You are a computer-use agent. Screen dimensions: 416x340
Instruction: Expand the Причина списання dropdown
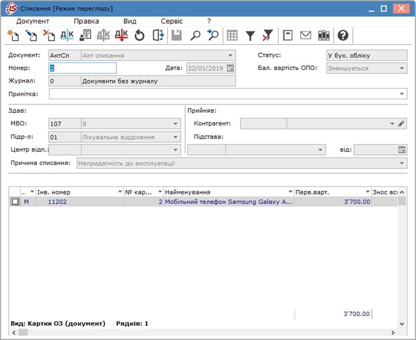coord(402,163)
